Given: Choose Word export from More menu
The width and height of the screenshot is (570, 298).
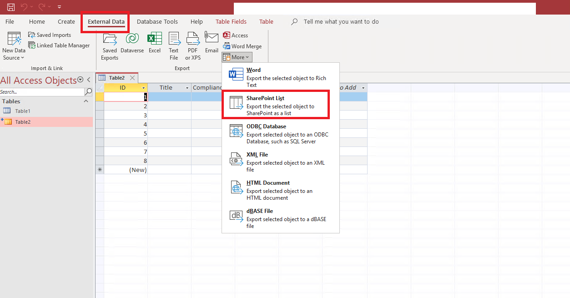Looking at the screenshot, I should pyautogui.click(x=281, y=77).
